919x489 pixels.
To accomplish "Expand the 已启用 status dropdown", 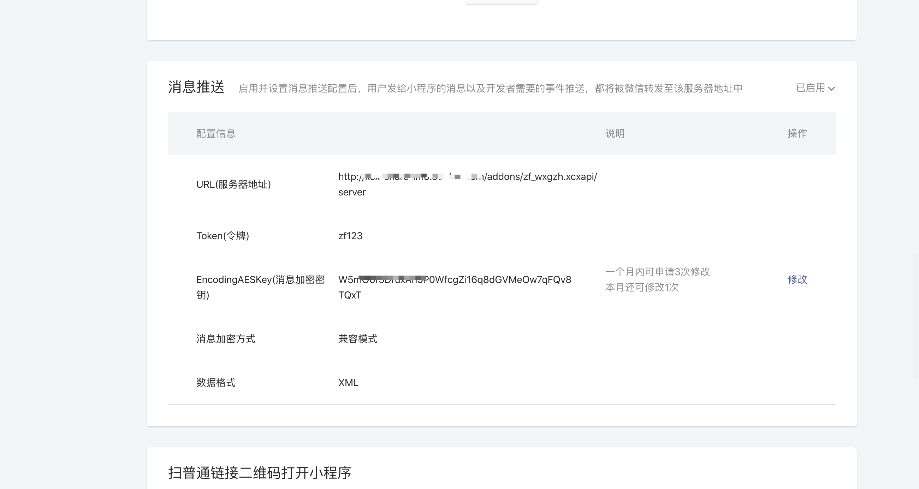I will coord(810,88).
